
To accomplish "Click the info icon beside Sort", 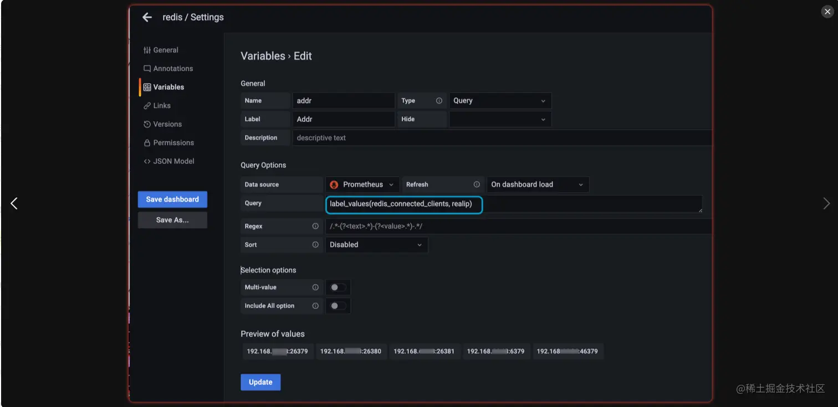I will (315, 245).
